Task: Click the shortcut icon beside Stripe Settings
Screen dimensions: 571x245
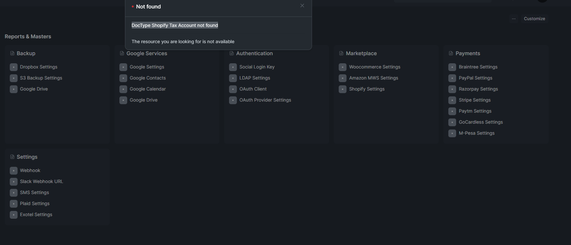Action: coord(452,100)
